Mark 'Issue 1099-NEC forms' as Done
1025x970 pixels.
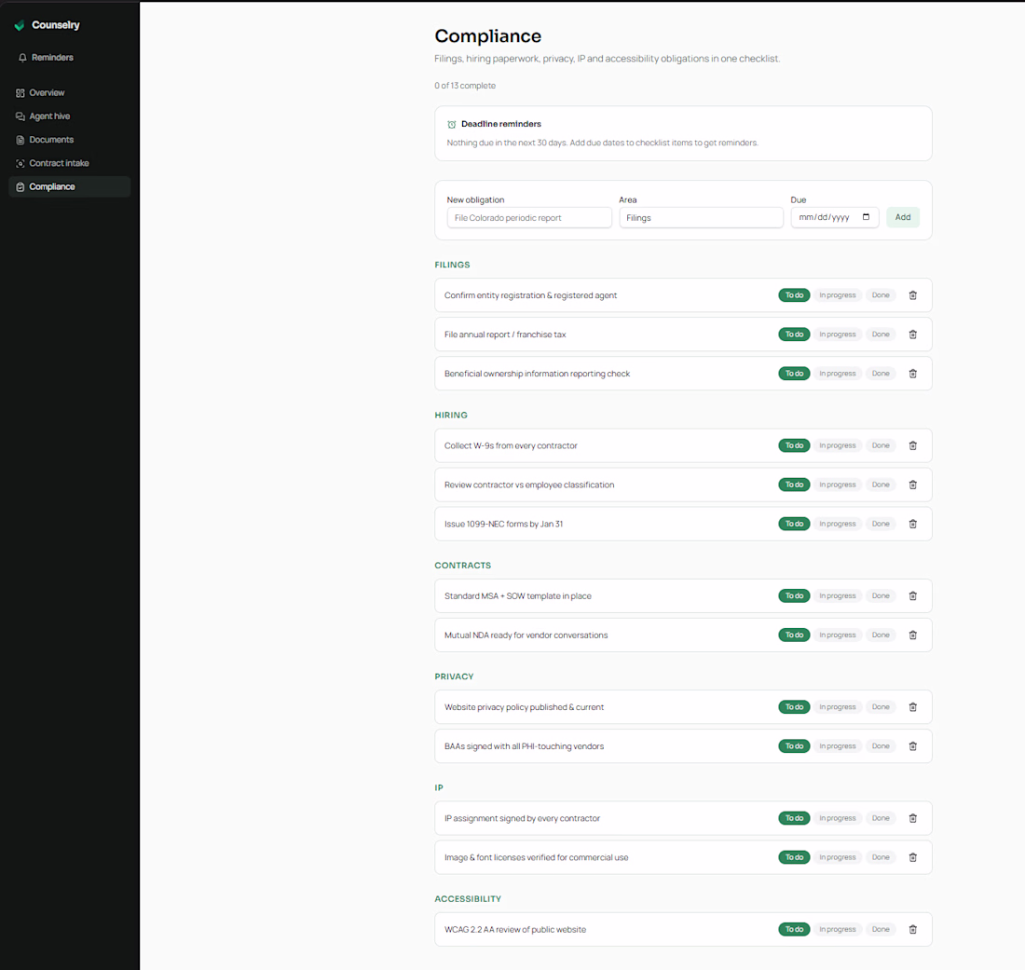coord(881,525)
